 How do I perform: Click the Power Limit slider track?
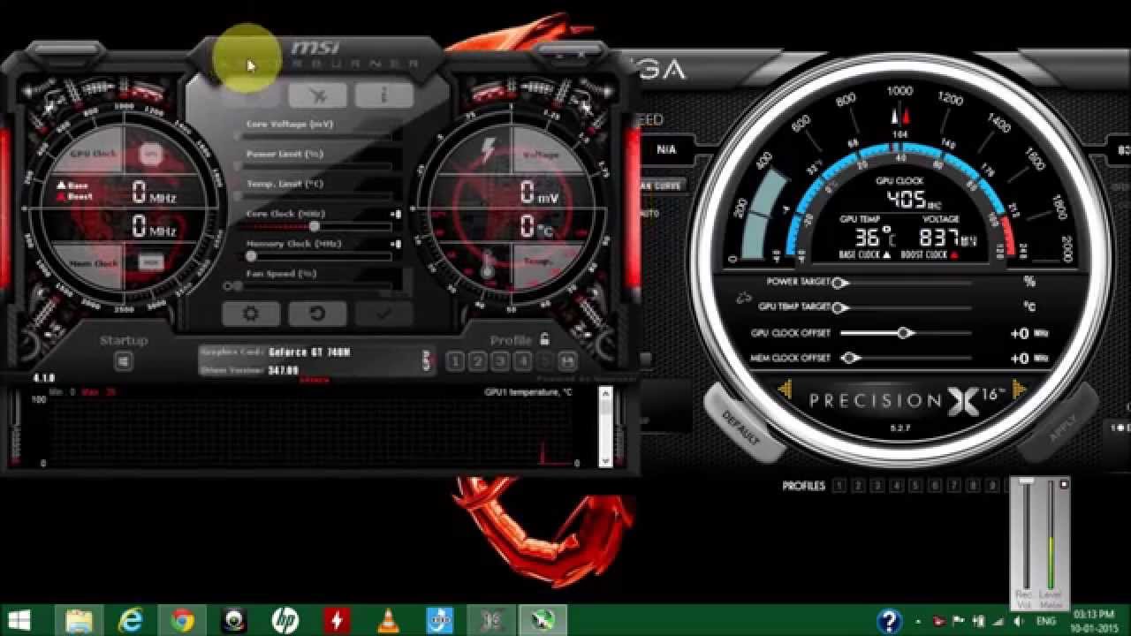point(318,166)
